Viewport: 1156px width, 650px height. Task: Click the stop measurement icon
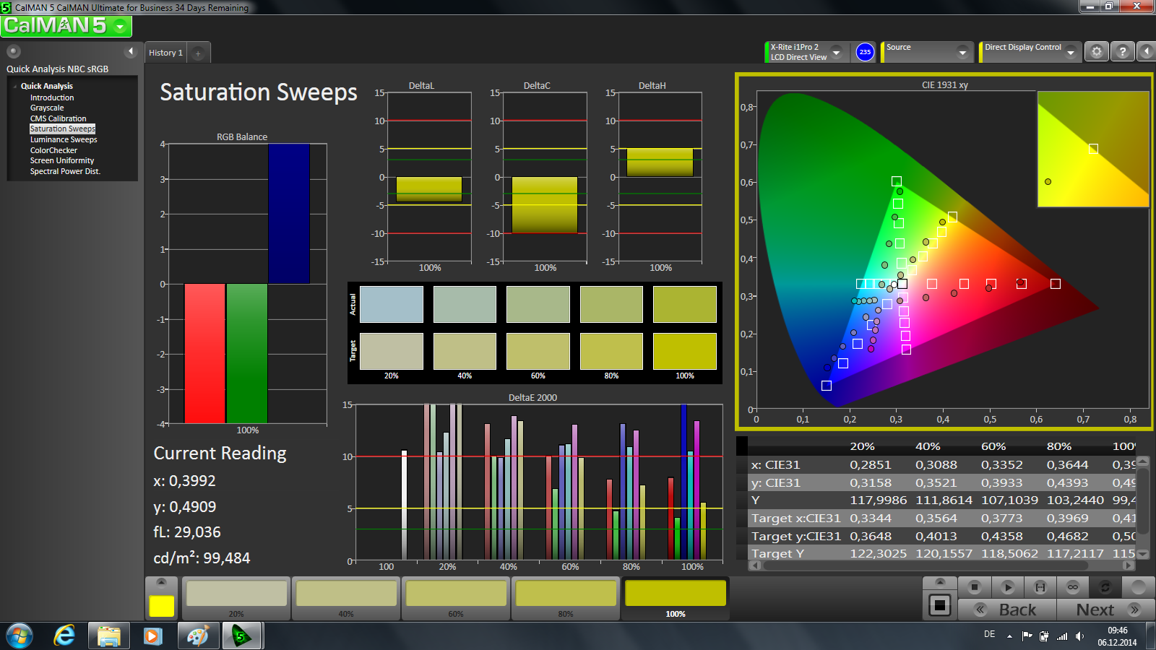(975, 587)
